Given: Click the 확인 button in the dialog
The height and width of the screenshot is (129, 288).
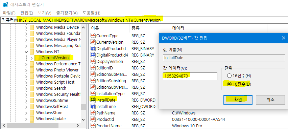Looking at the screenshot, I should pyautogui.click(x=238, y=100).
